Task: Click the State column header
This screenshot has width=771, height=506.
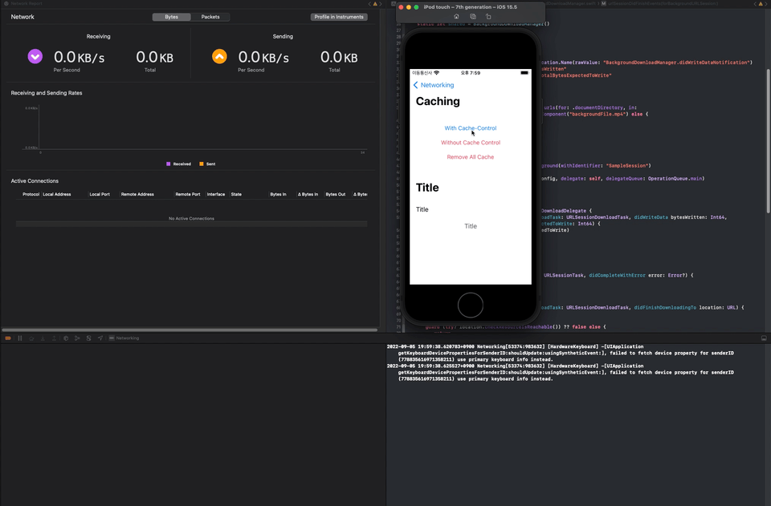Action: point(236,194)
